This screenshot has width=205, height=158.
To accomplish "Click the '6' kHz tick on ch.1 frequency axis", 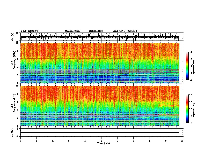I will (18, 59).
